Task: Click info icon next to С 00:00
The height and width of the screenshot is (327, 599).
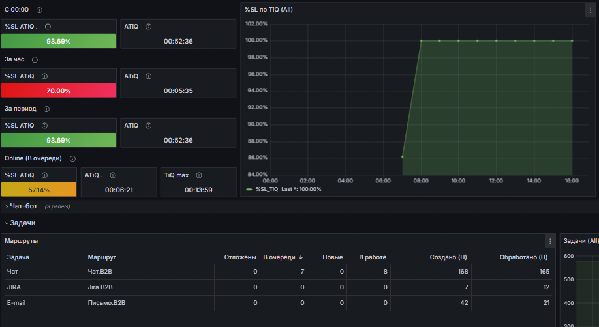Action: pos(39,10)
